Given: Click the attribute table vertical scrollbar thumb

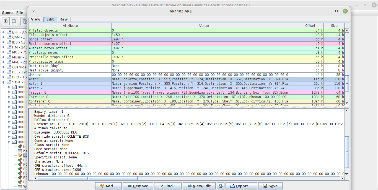Looking at the screenshot, I should tap(347, 83).
